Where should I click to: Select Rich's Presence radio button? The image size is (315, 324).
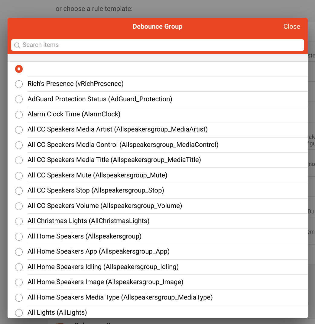tap(19, 84)
